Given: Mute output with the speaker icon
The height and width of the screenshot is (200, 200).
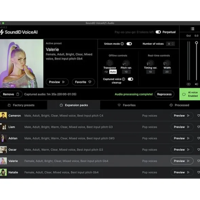Looking at the screenshot, I should click(196, 84).
